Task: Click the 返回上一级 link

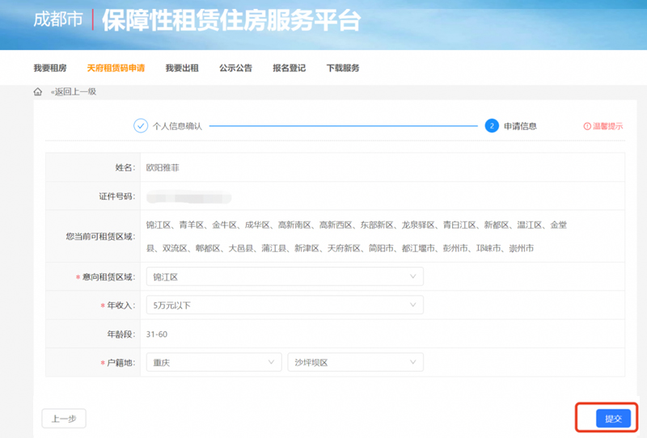Action: coord(74,91)
